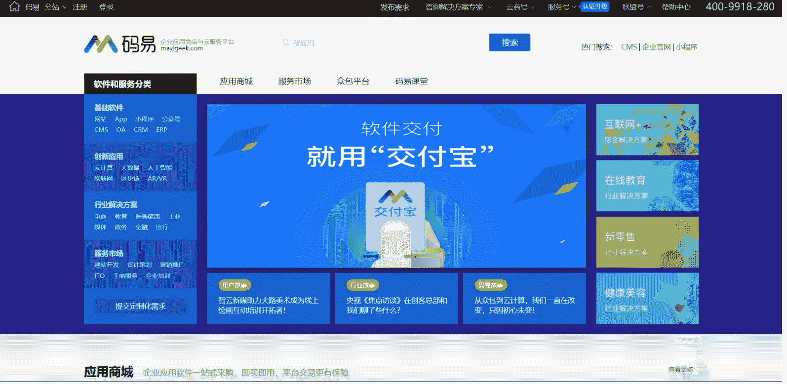Expand the 云商号 dropdown menu
The image size is (787, 384).
tap(520, 7)
